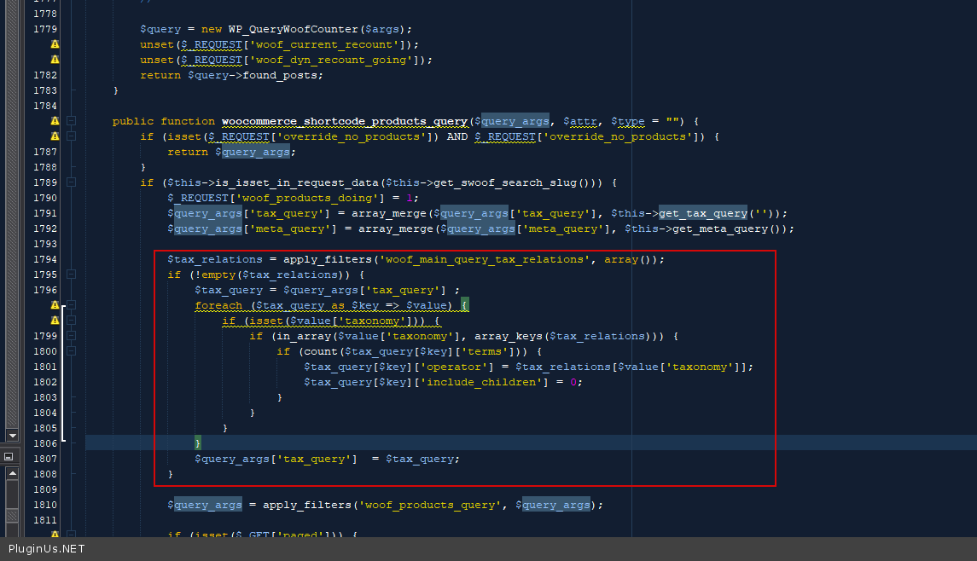
Task: Collapse the woocommerce_shortcode_products_query function fold
Action: coord(72,121)
